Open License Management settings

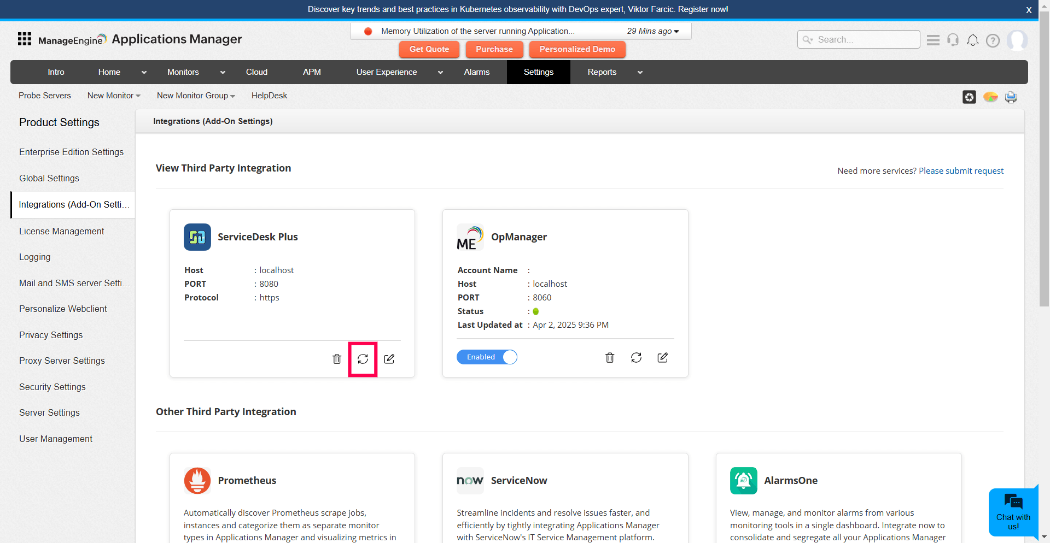coord(61,232)
